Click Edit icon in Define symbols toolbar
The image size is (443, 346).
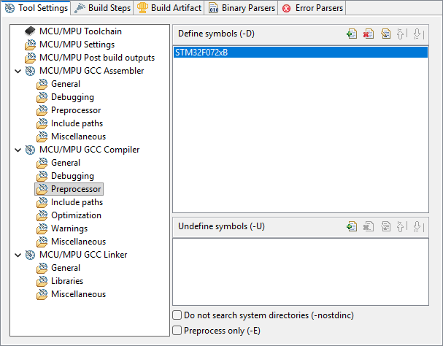(385, 34)
